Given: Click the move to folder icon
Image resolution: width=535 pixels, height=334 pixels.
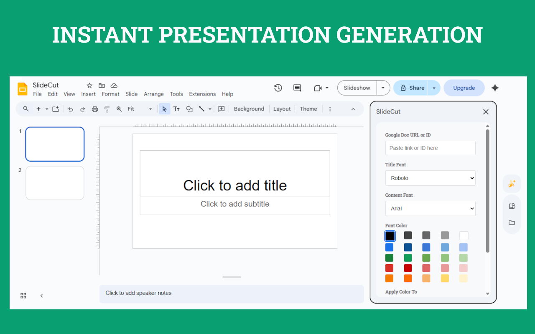Looking at the screenshot, I should (102, 86).
